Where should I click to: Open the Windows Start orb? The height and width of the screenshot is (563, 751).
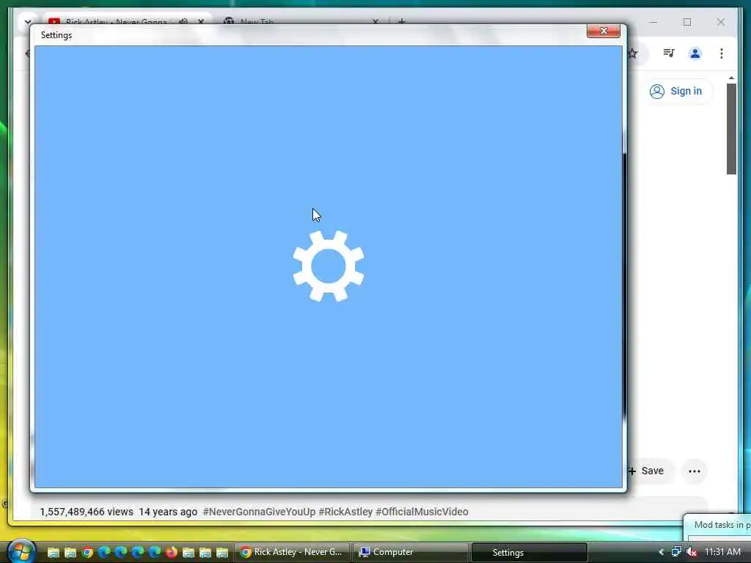(x=20, y=551)
